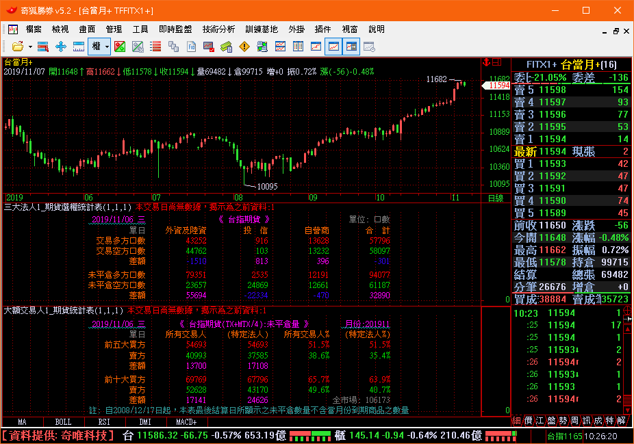
Task: Open the 插件 menu
Action: pos(322,29)
